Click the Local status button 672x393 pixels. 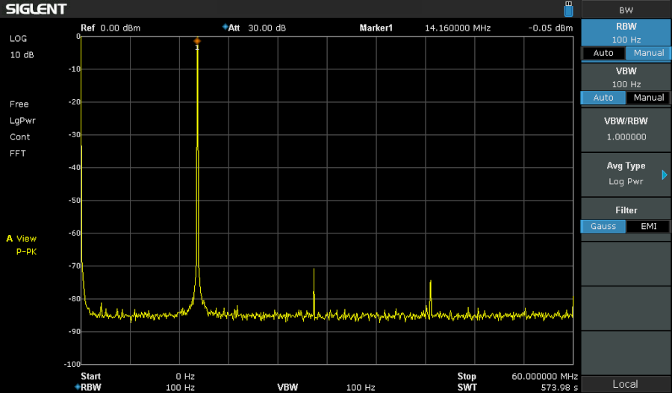(625, 384)
